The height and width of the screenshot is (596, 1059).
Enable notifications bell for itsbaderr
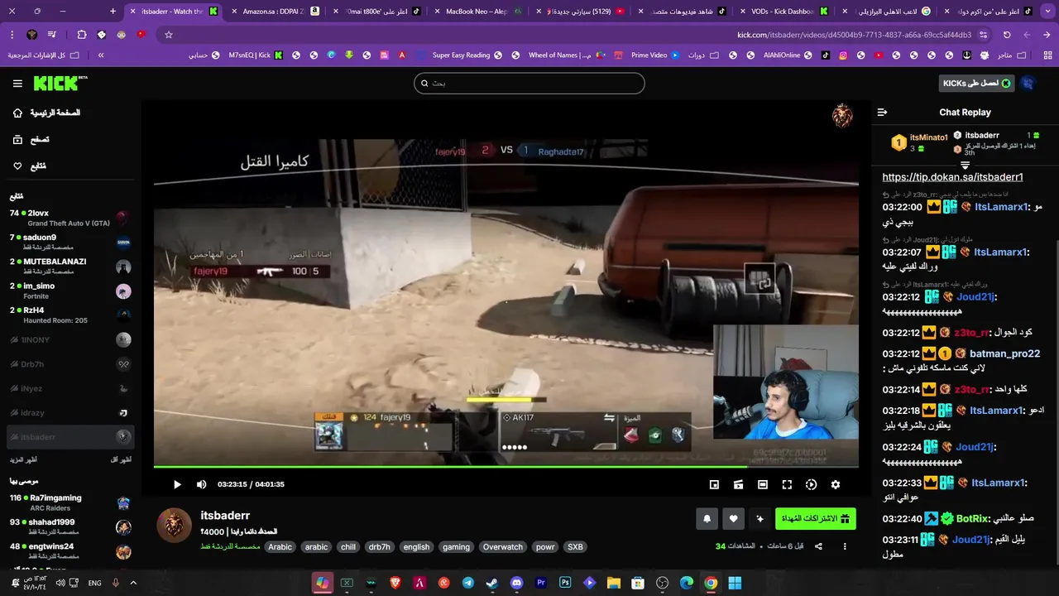pyautogui.click(x=707, y=519)
